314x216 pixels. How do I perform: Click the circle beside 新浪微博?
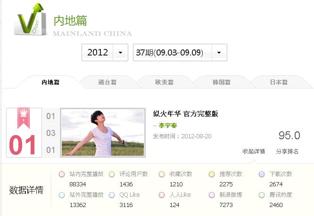(x=212, y=195)
